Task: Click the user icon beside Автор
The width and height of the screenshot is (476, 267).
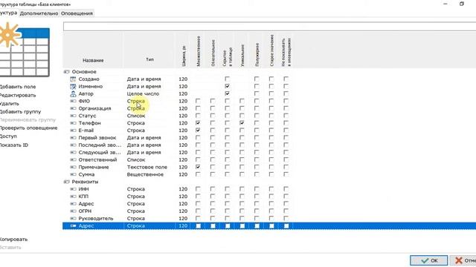Action: [73, 94]
